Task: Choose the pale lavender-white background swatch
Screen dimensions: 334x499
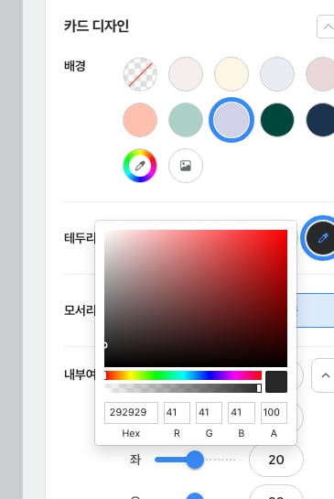Action: [277, 74]
